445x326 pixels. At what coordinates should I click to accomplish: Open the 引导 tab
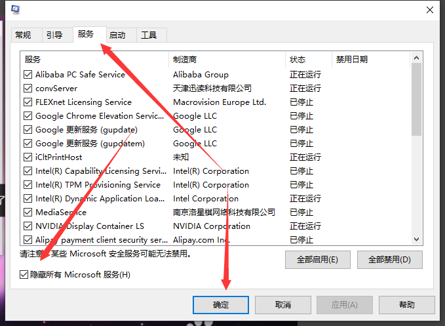[54, 35]
